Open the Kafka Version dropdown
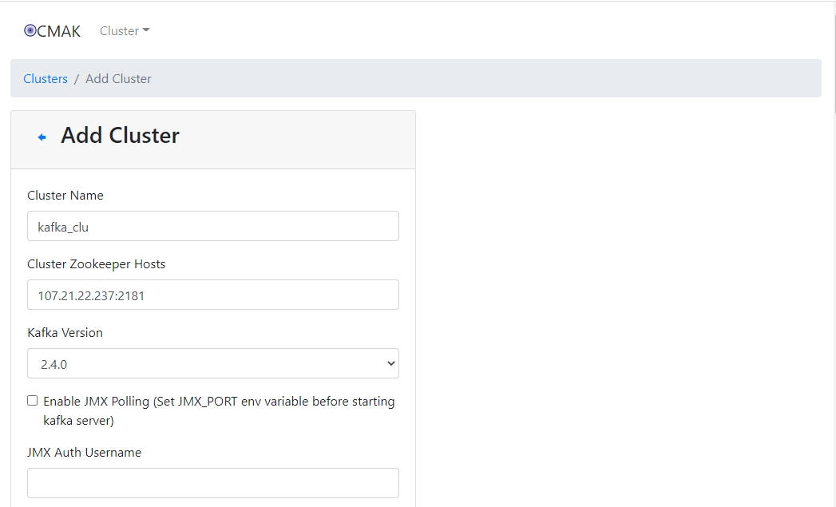The height and width of the screenshot is (507, 836). [212, 363]
